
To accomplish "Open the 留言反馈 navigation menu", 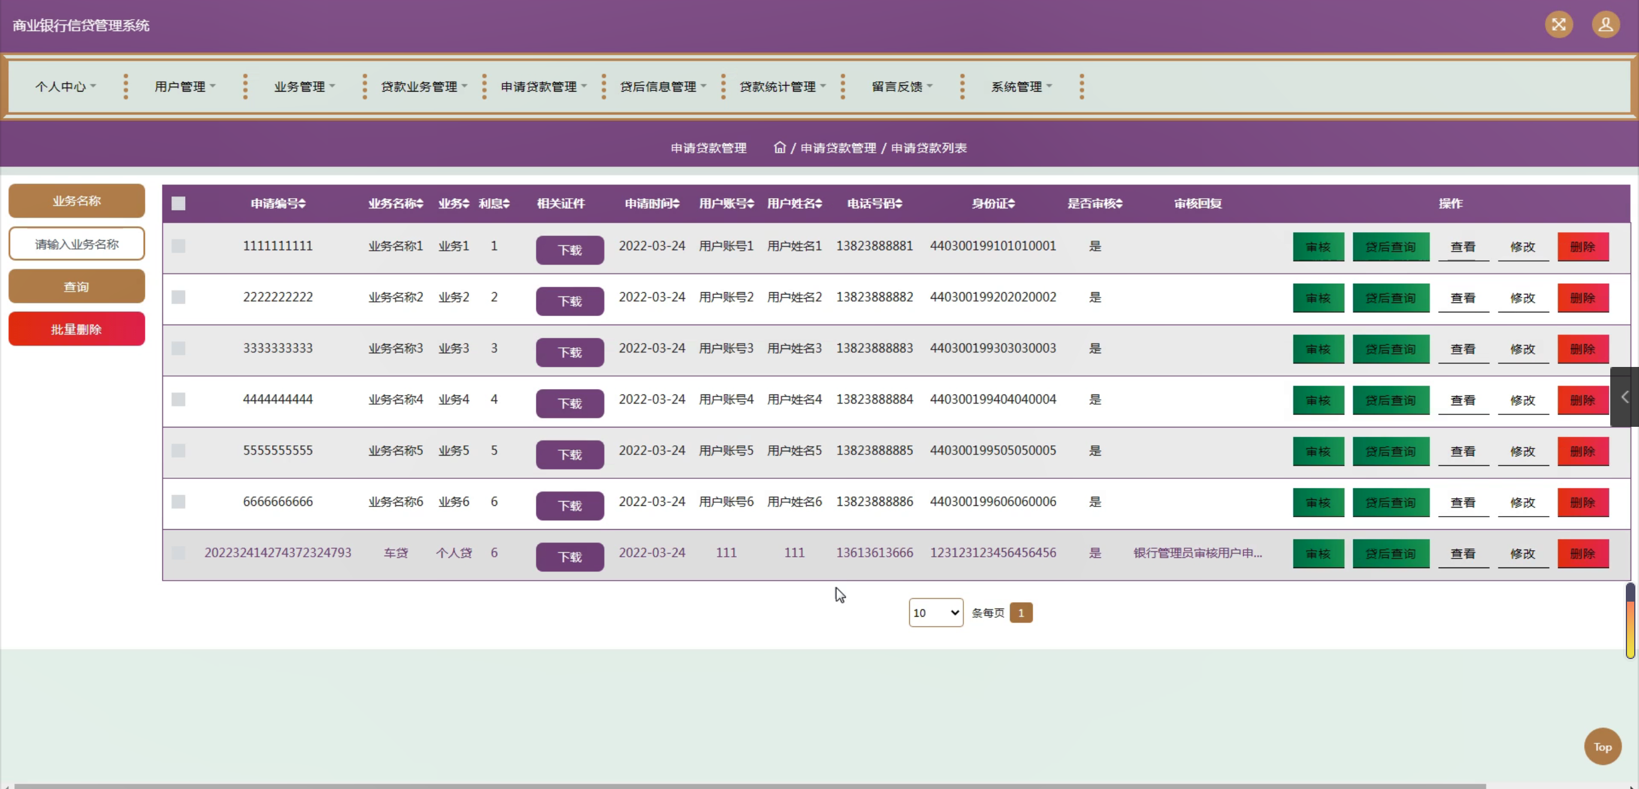I will 902,86.
